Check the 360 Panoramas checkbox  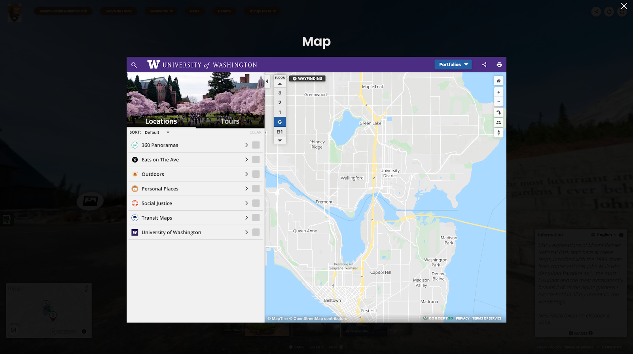pos(256,145)
